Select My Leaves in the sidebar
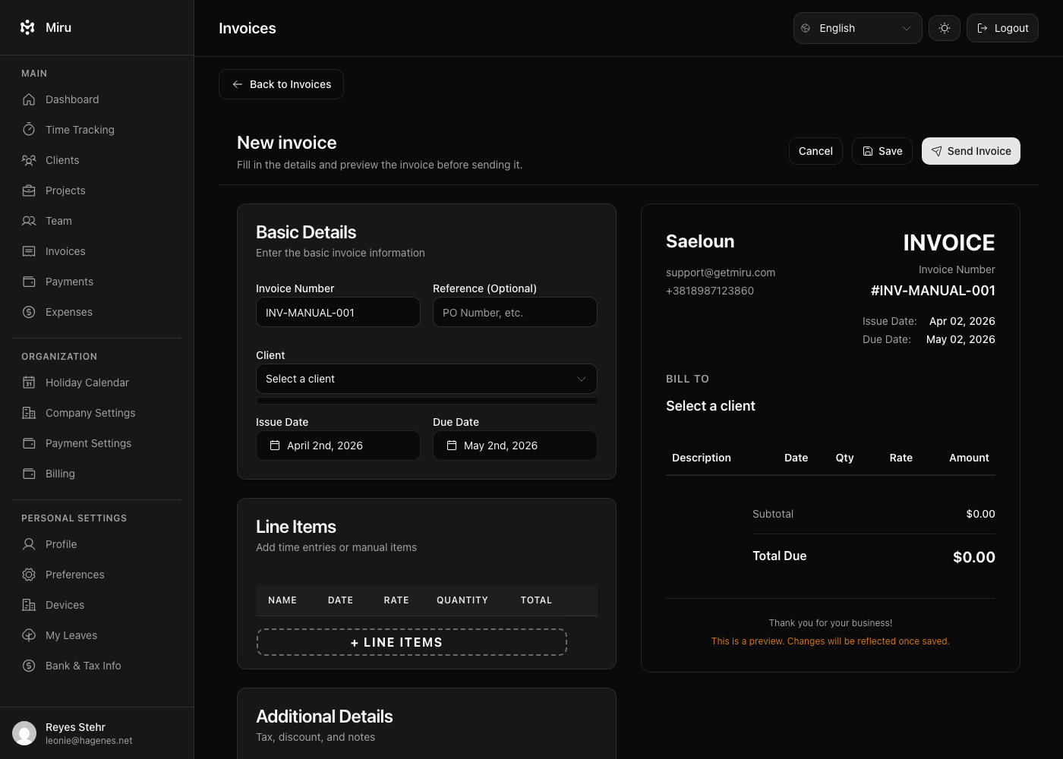This screenshot has height=759, width=1063. point(71,635)
